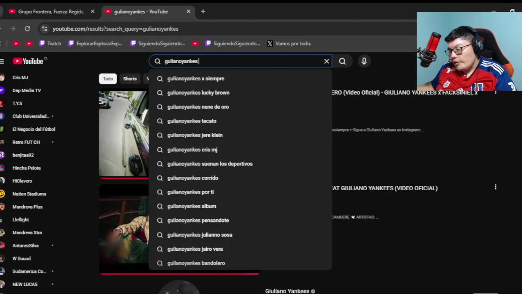Open FEAT GIULIANO YANKEES (VIDEO OFICIAL) title
The image size is (522, 294).
click(x=385, y=188)
